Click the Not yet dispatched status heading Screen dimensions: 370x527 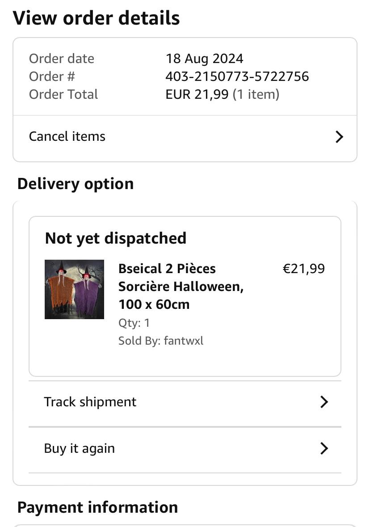(x=115, y=238)
